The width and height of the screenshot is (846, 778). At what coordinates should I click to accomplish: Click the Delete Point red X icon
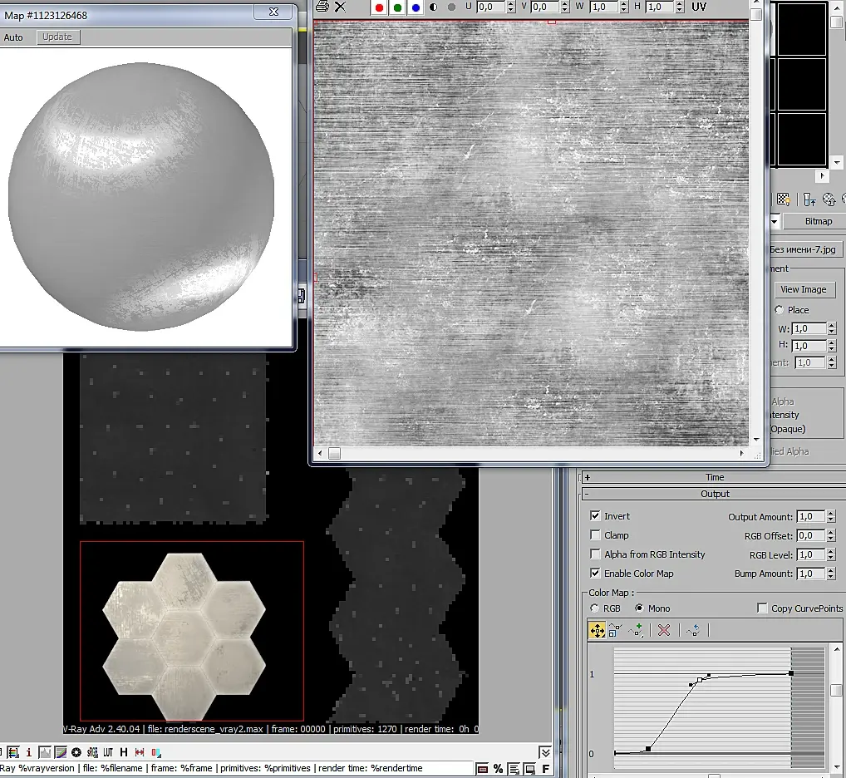point(663,631)
